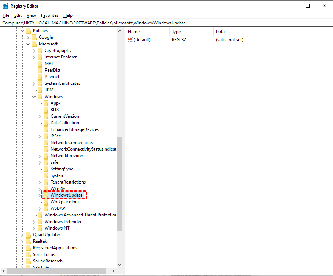
Task: Click the SoundResearch folder icon
Action: click(28, 261)
